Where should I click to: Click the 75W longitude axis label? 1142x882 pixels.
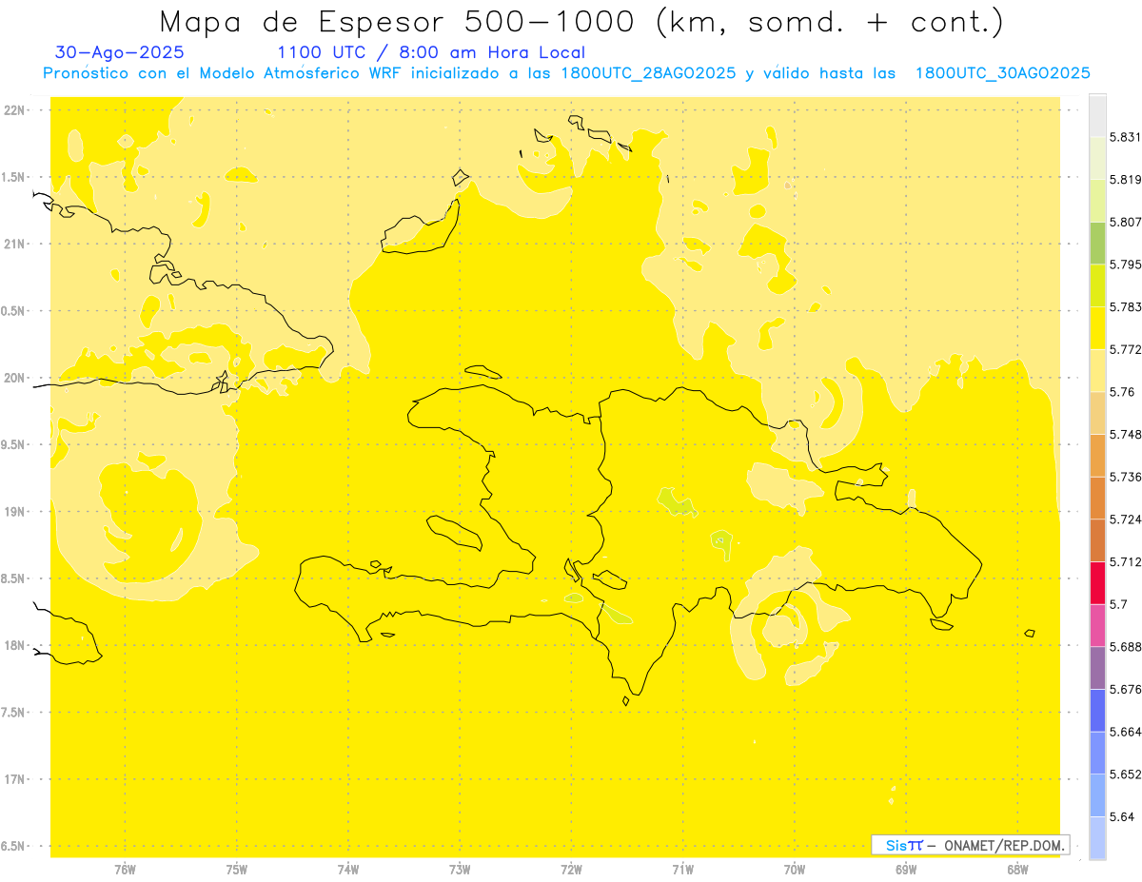[236, 870]
